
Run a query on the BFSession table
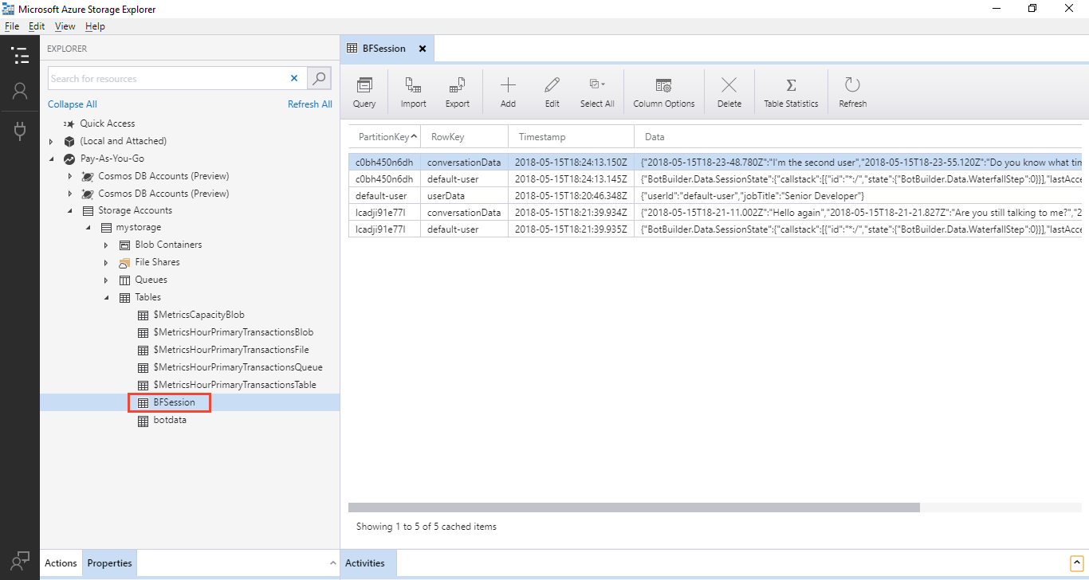(364, 91)
